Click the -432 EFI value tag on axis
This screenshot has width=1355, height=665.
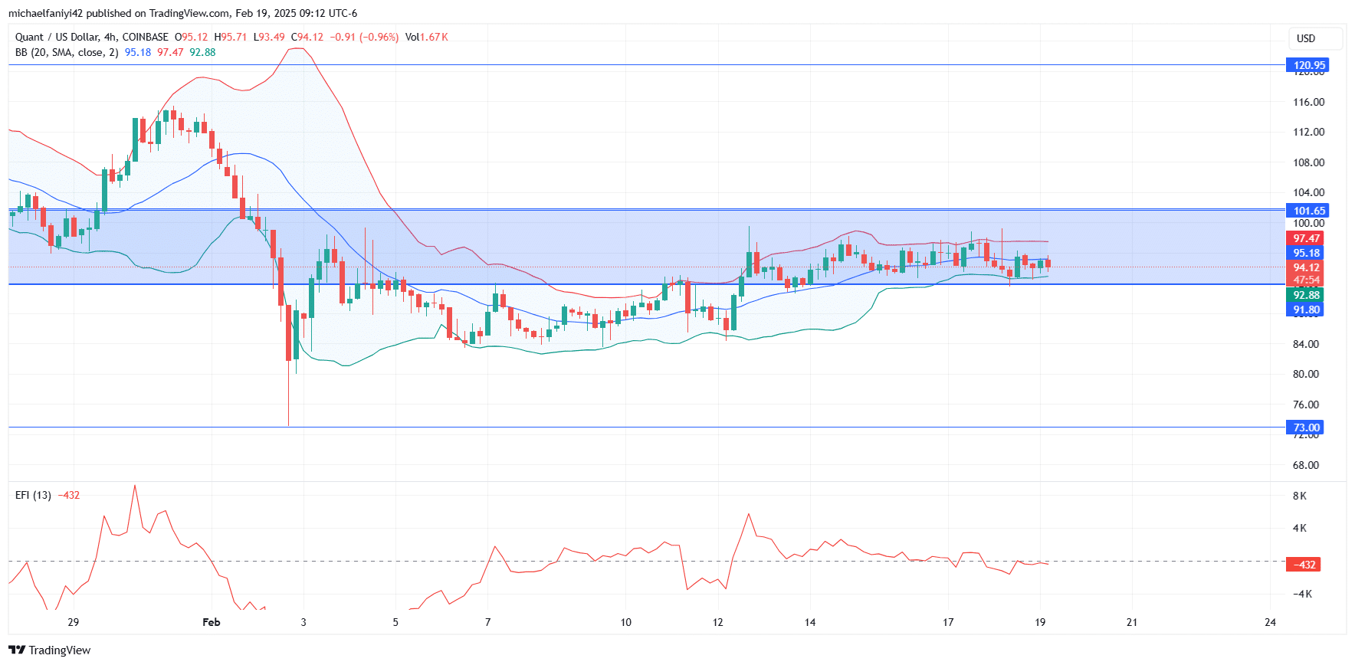point(1304,565)
